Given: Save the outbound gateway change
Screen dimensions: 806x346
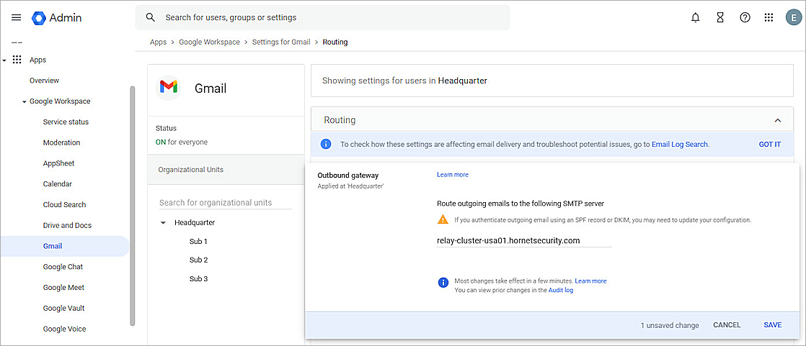Looking at the screenshot, I should [x=772, y=325].
